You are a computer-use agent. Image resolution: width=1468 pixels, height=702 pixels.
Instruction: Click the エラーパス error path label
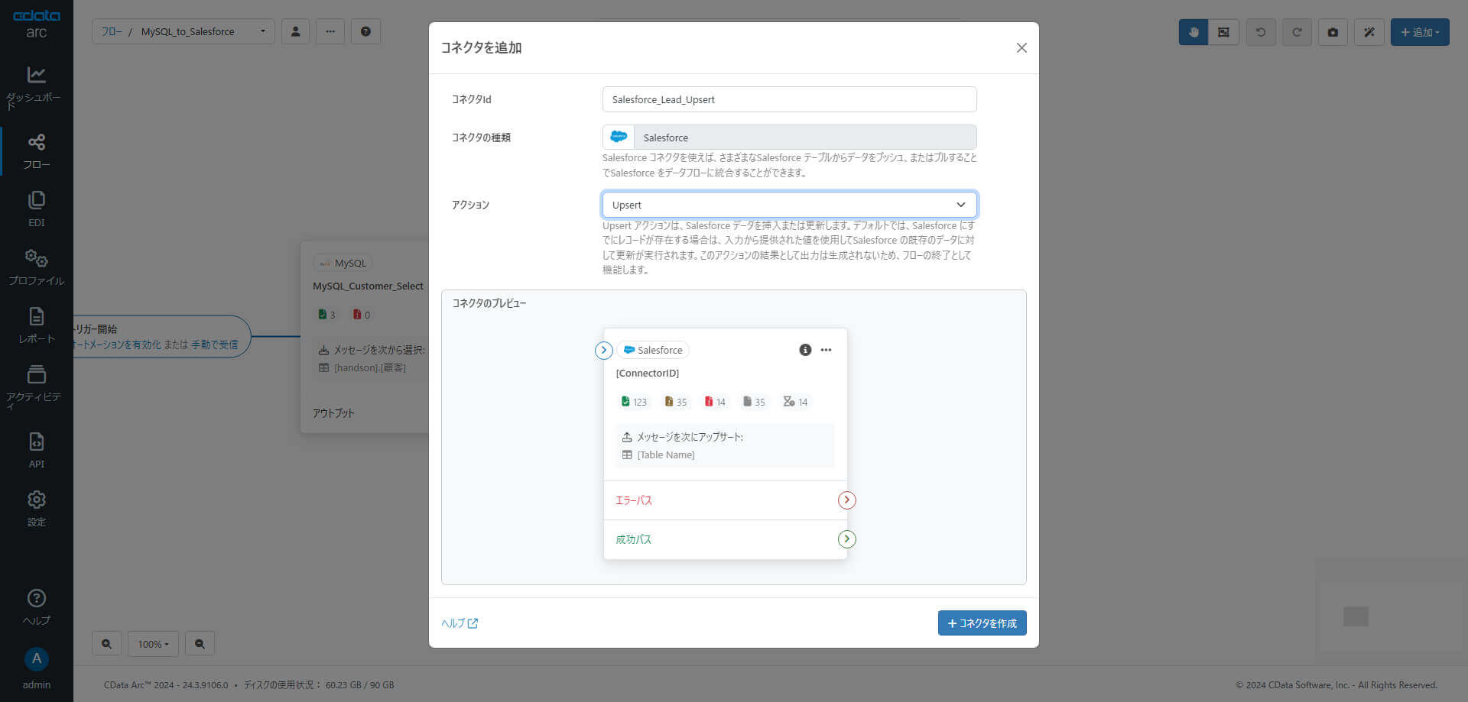(634, 500)
